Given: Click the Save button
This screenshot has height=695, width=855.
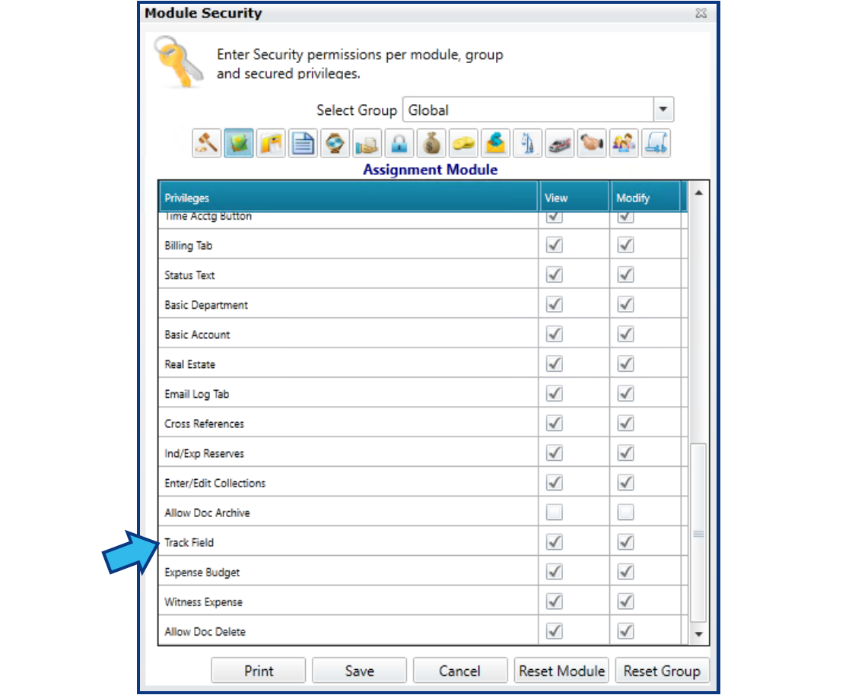Looking at the screenshot, I should click(359, 671).
